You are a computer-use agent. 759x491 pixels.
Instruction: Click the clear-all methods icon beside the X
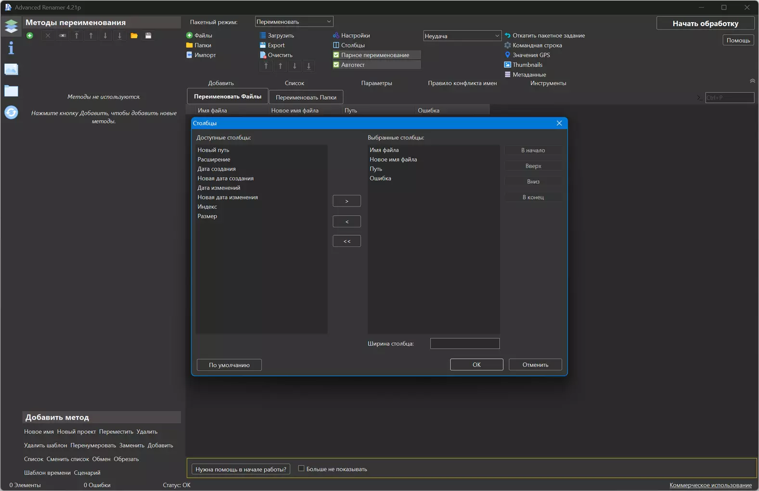click(x=63, y=36)
